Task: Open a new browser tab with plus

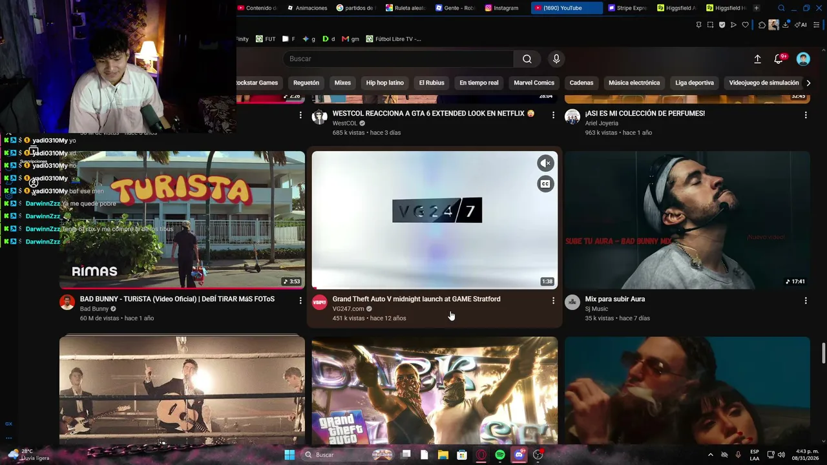Action: [x=757, y=8]
